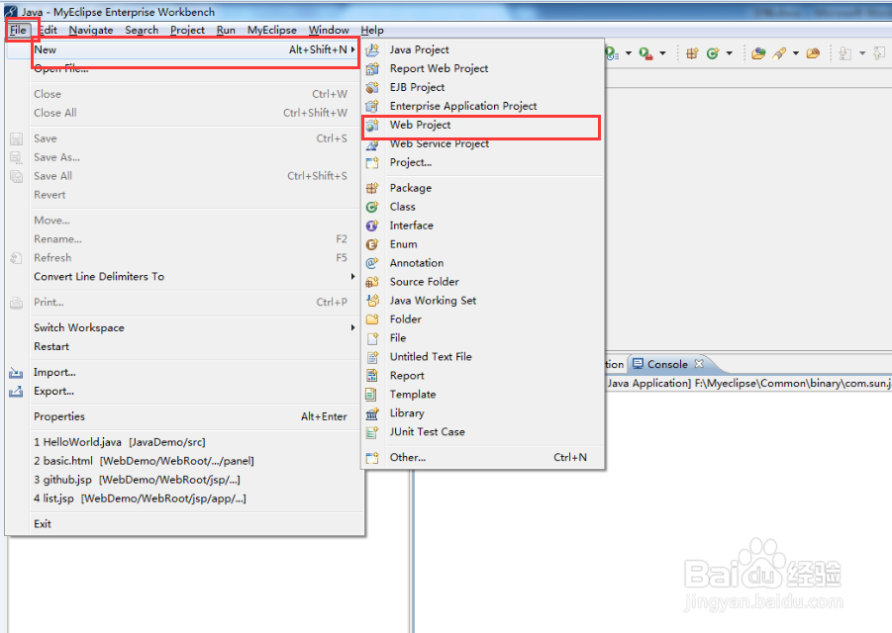Open recent file 3 github.jsp
Viewport: 892px width, 633px height.
pos(185,480)
